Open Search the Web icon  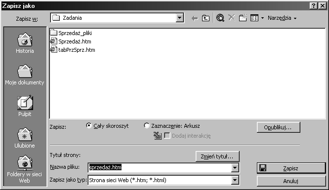220,18
